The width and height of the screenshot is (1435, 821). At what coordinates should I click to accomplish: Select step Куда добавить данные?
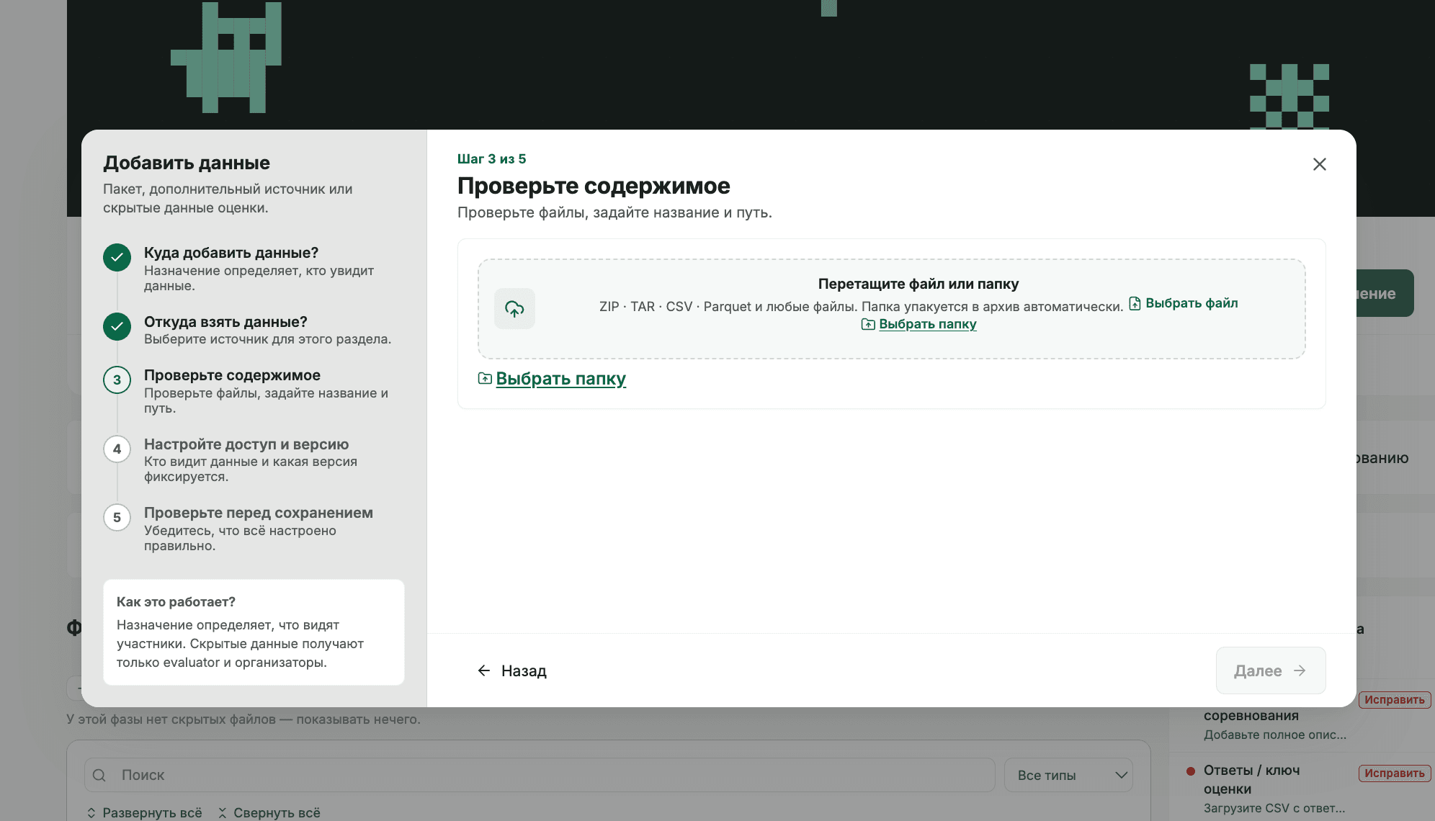[x=252, y=269]
